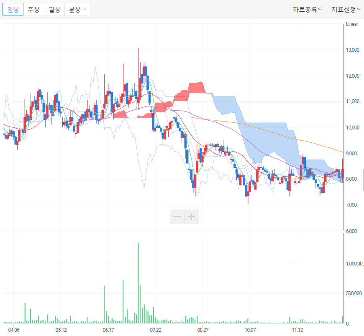Screen dimensions: 364x336
Task: Click the 13,000 price axis label
Action: click(353, 50)
